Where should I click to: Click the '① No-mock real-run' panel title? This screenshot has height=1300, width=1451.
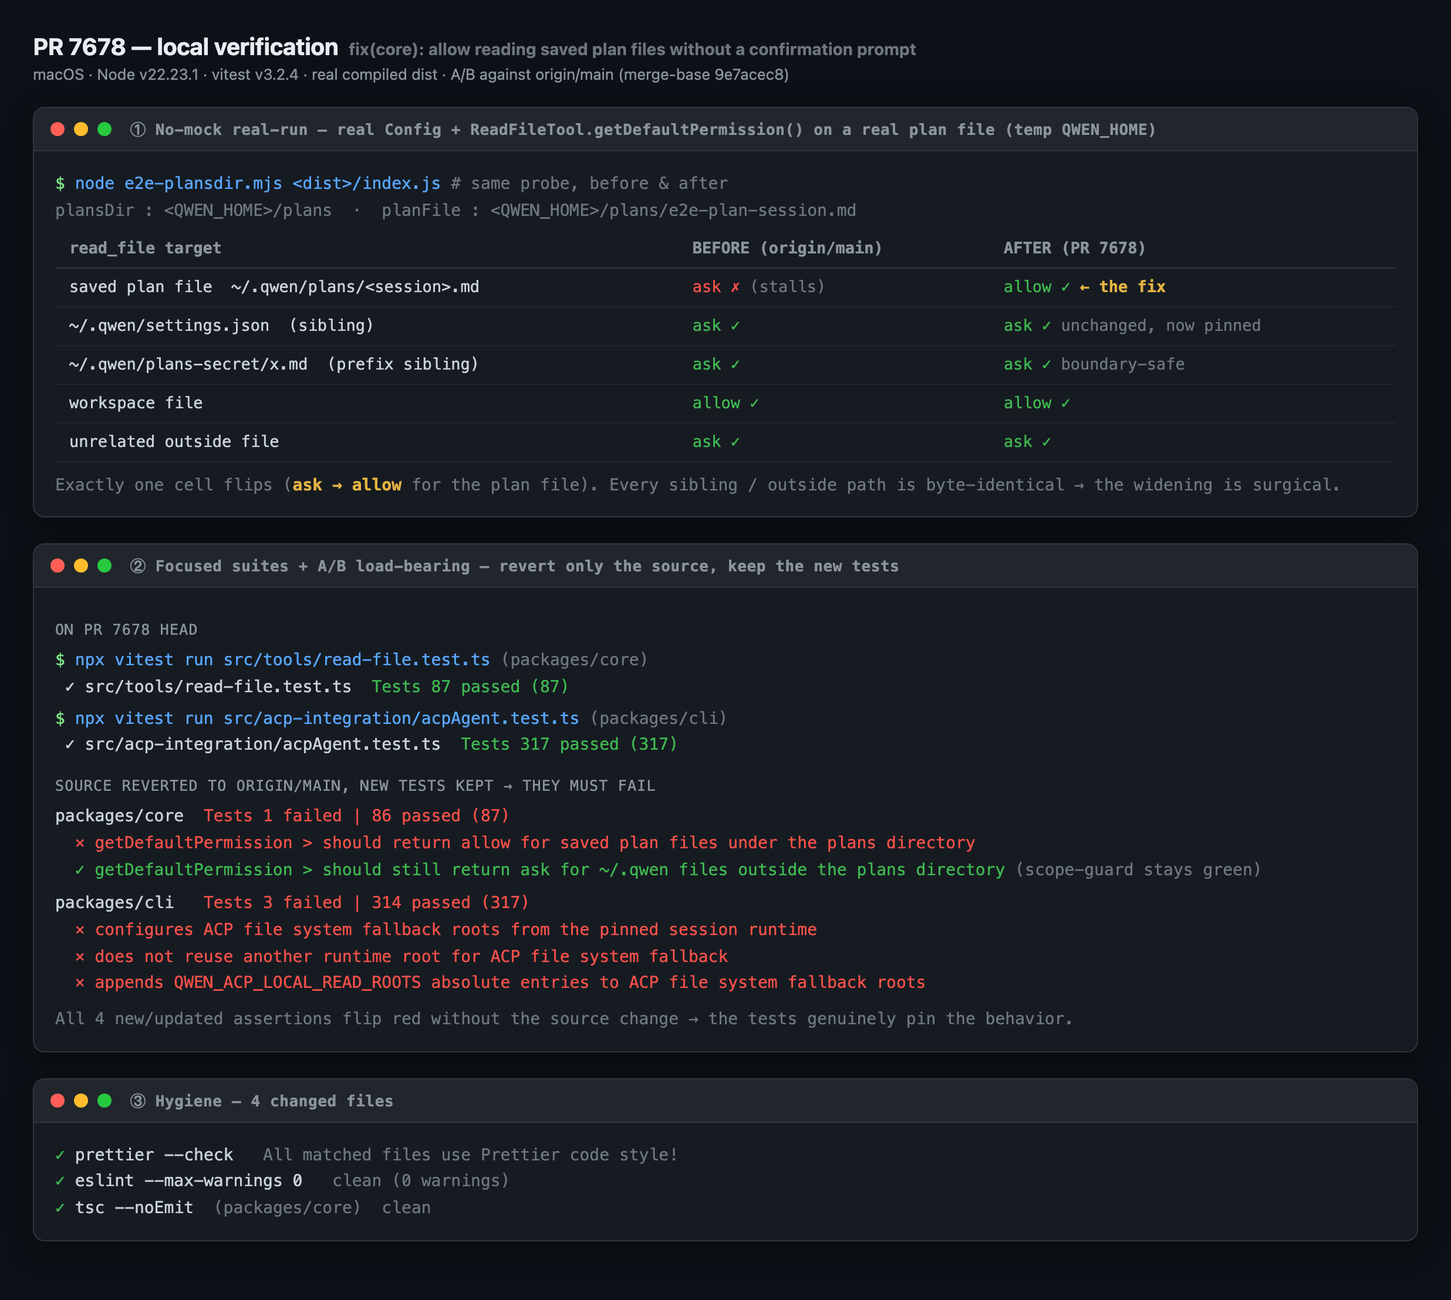[x=643, y=129]
